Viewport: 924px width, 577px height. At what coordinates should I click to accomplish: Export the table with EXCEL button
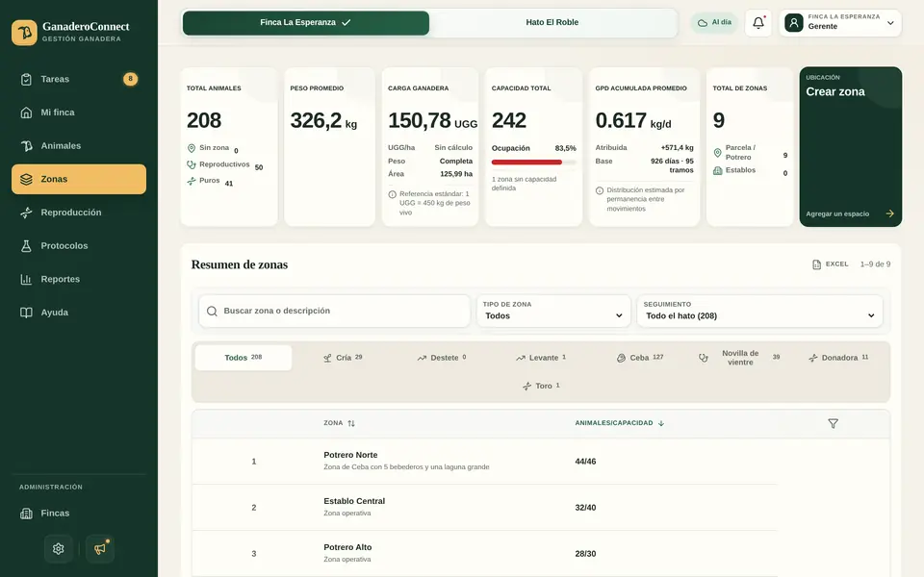(x=831, y=264)
